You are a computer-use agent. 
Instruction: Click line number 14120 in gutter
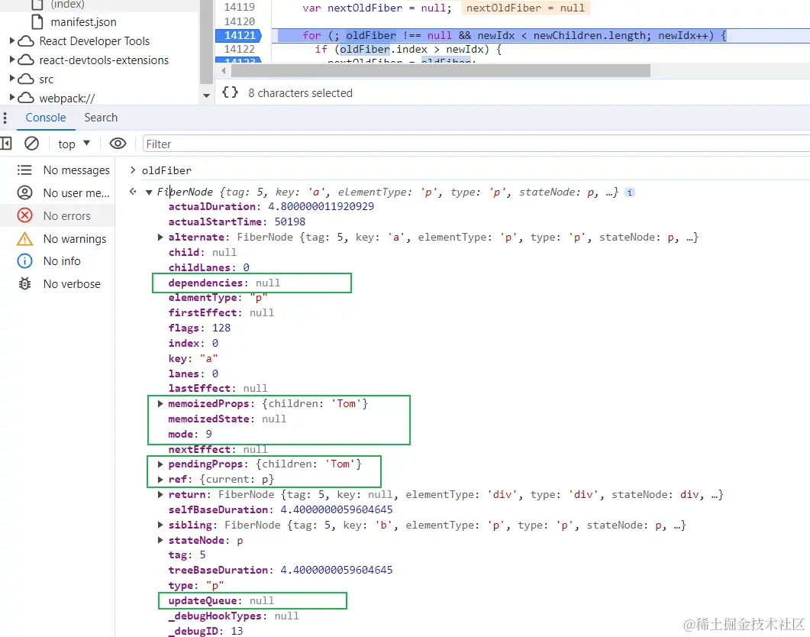(239, 21)
